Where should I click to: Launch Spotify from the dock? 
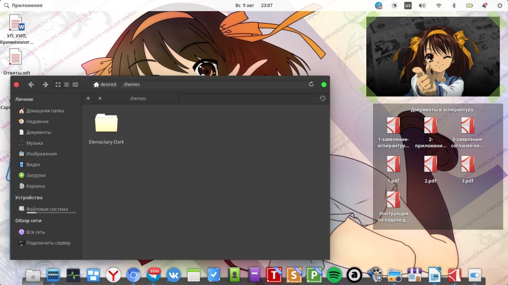335,275
